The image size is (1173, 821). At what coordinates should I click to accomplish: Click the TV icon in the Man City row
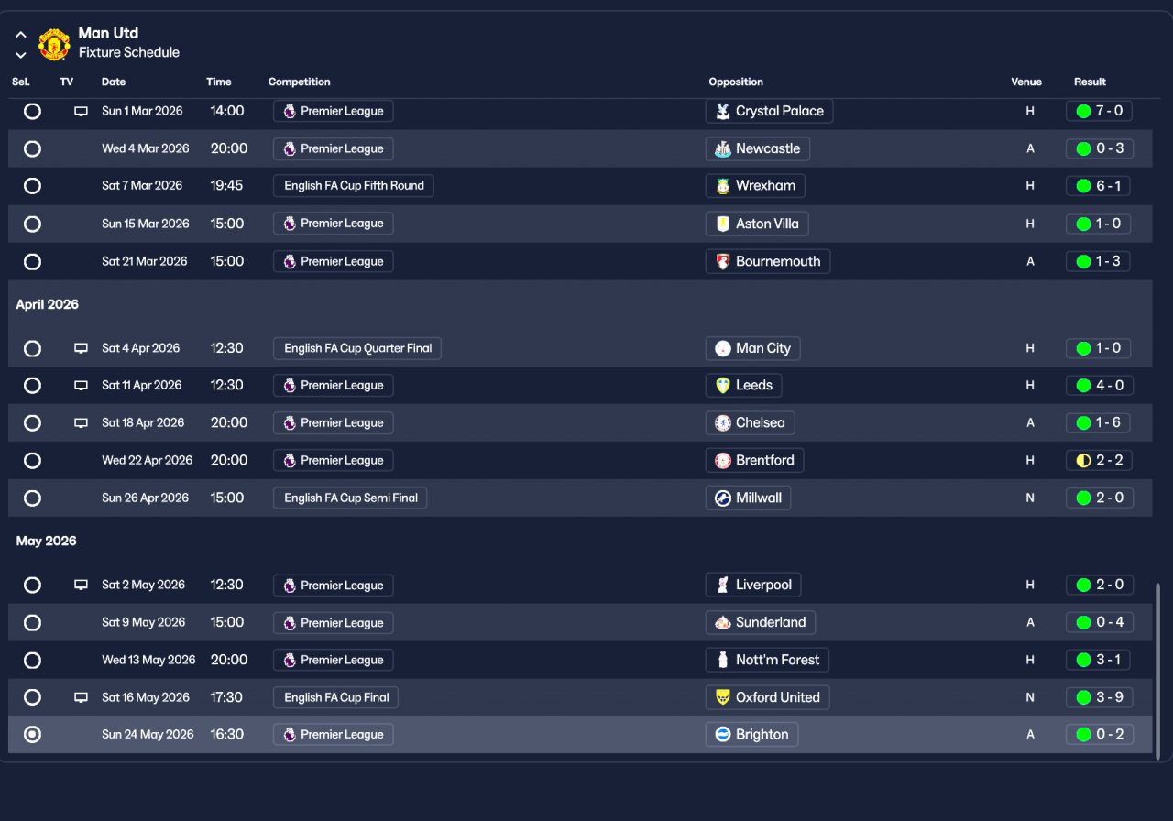[81, 348]
